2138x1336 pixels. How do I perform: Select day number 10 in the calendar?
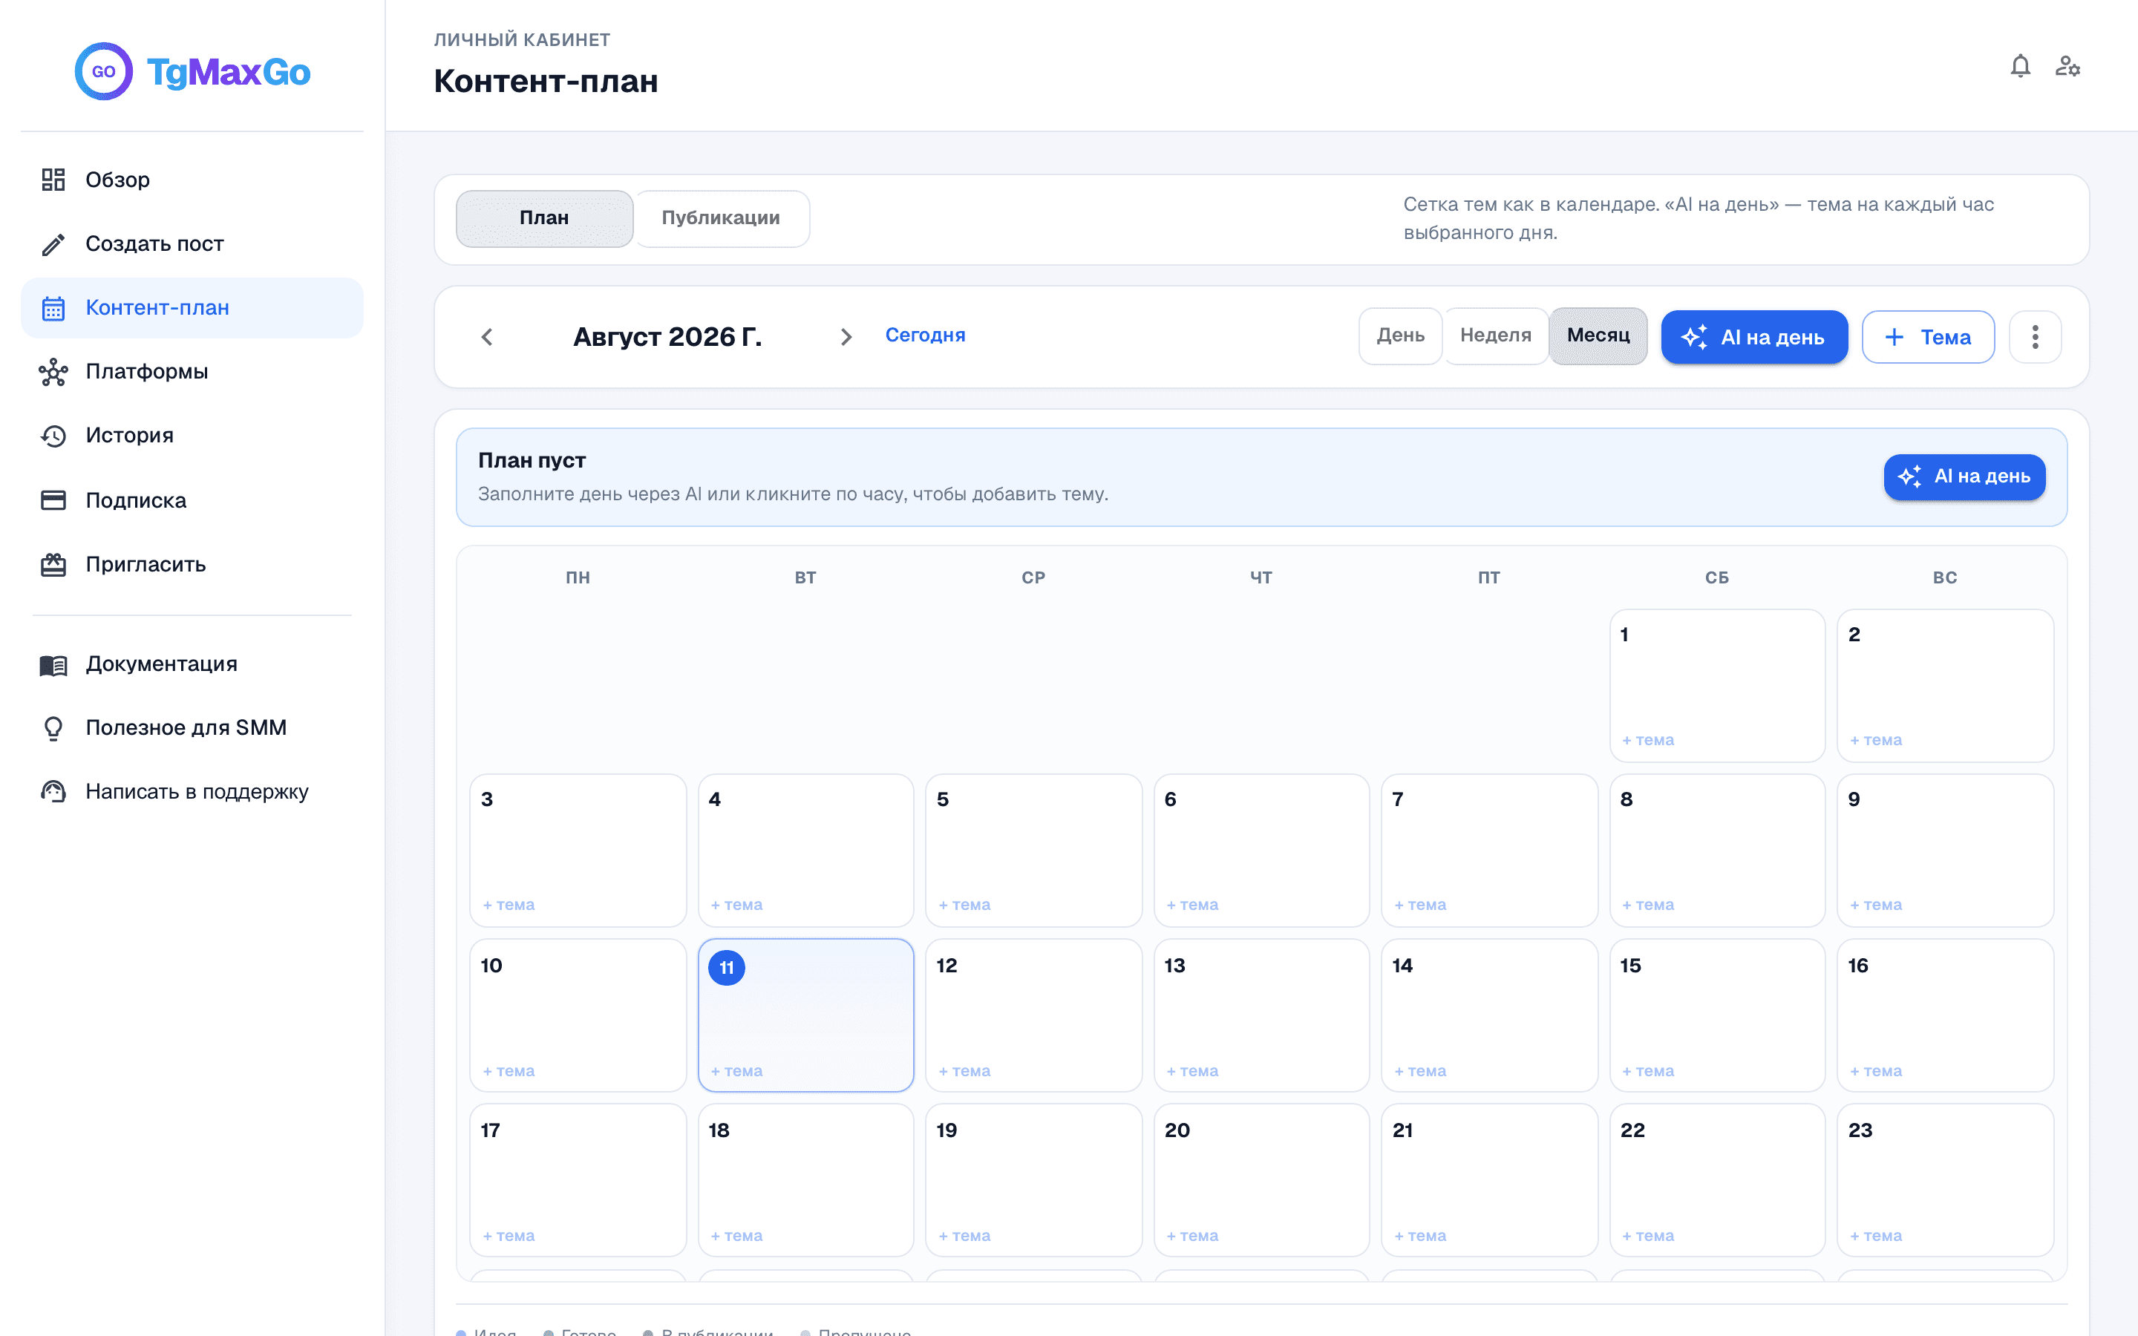pos(491,966)
